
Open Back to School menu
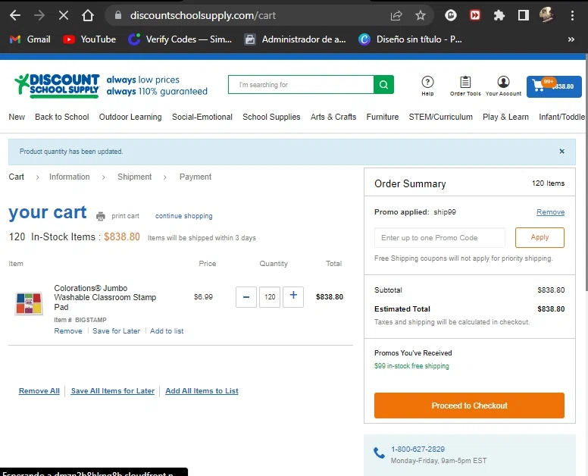click(x=62, y=117)
